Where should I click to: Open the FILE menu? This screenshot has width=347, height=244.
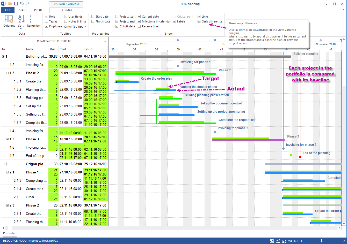pos(8,10)
